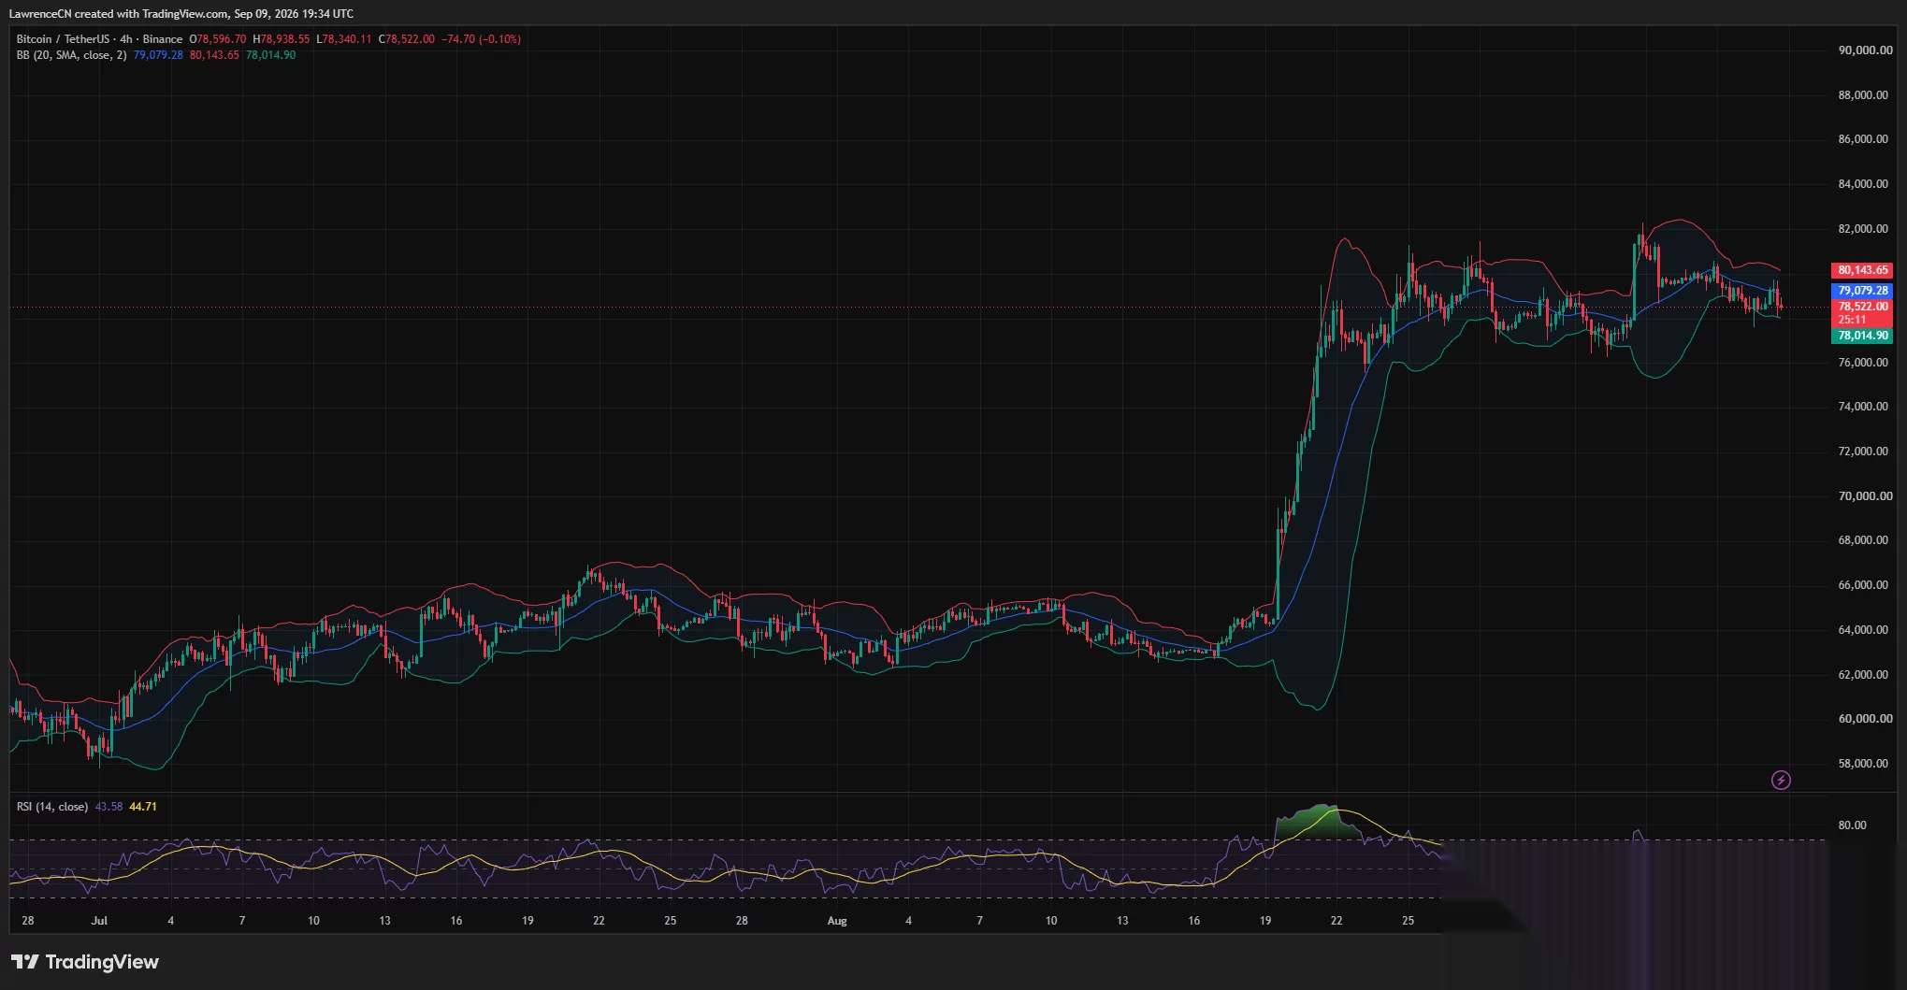Click the purple lightning bolt icon
The image size is (1907, 990).
[1781, 780]
